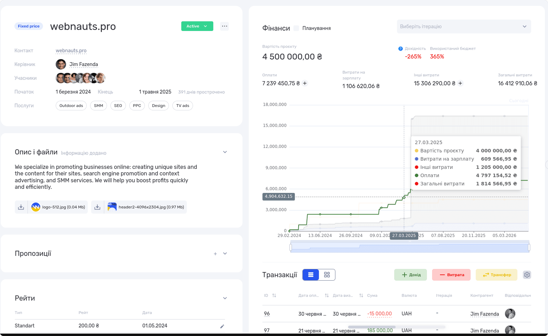The height and width of the screenshot is (336, 548).
Task: Download the logo-512.jpg file
Action: click(21, 207)
